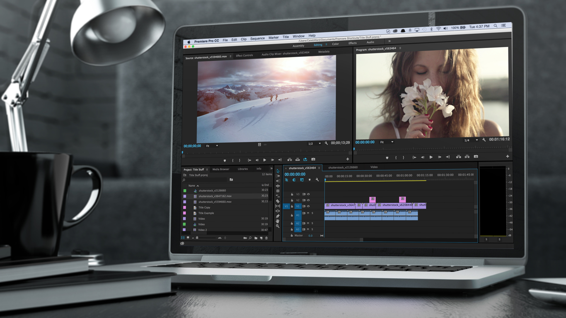Viewport: 566px width, 318px height.
Task: Click New Item icon in Project panel
Action: coord(261,238)
